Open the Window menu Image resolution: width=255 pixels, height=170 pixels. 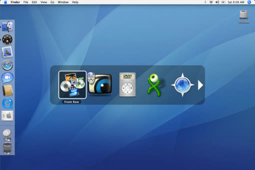(x=63, y=2)
